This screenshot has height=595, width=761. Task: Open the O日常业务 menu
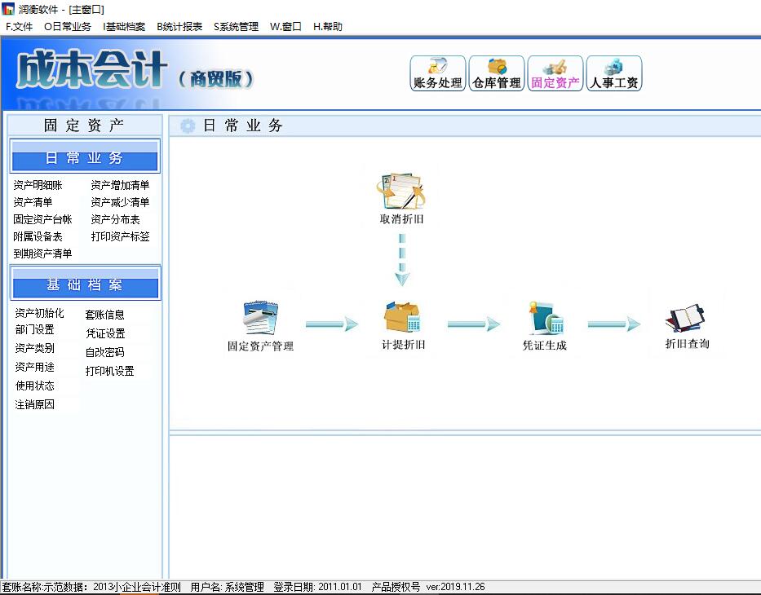pyautogui.click(x=68, y=27)
